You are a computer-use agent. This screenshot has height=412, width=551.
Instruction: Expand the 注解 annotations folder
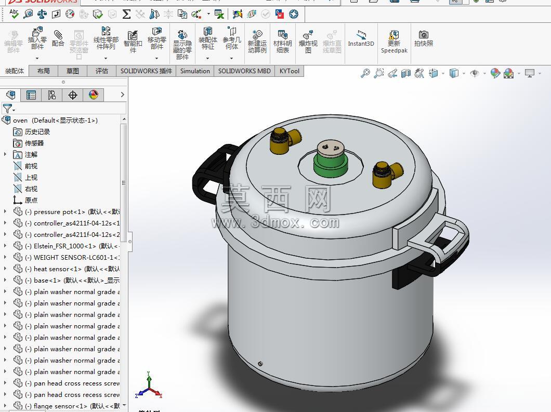[5, 154]
